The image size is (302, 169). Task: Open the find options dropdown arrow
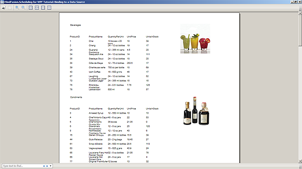pyautogui.click(x=50, y=166)
